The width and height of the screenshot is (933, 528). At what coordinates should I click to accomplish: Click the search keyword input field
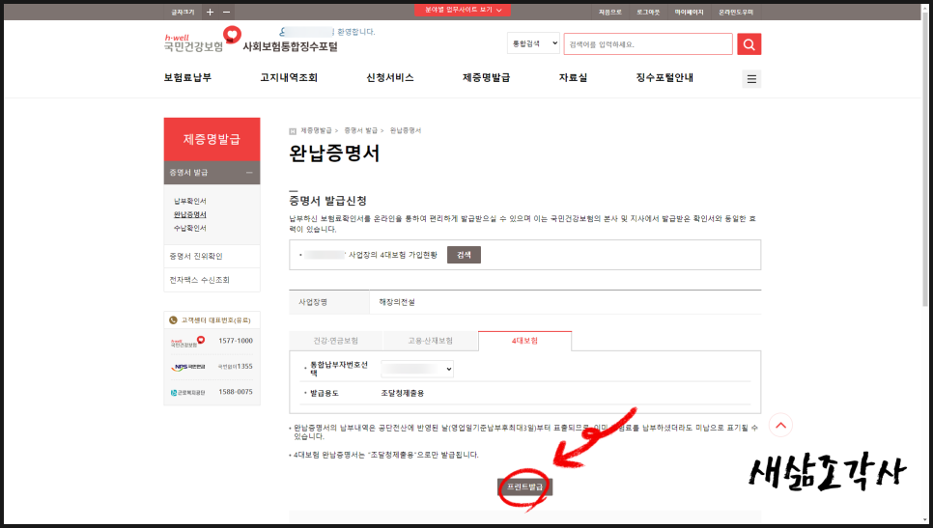pos(648,44)
